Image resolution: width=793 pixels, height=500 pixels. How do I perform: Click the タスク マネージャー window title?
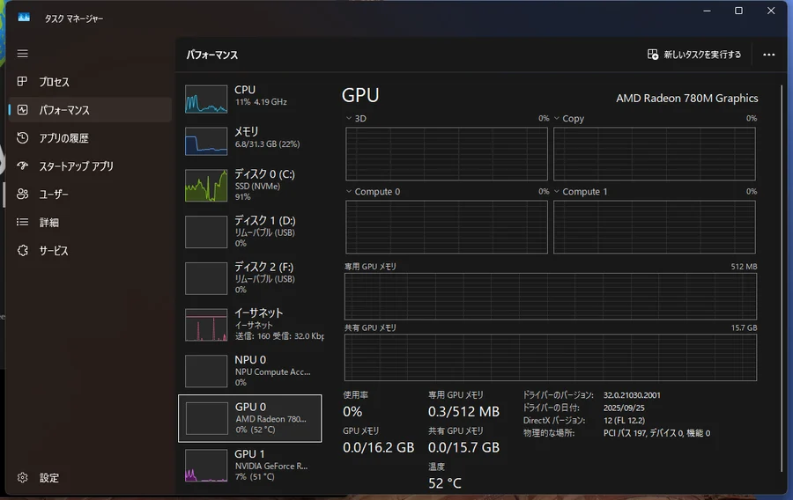tap(74, 18)
